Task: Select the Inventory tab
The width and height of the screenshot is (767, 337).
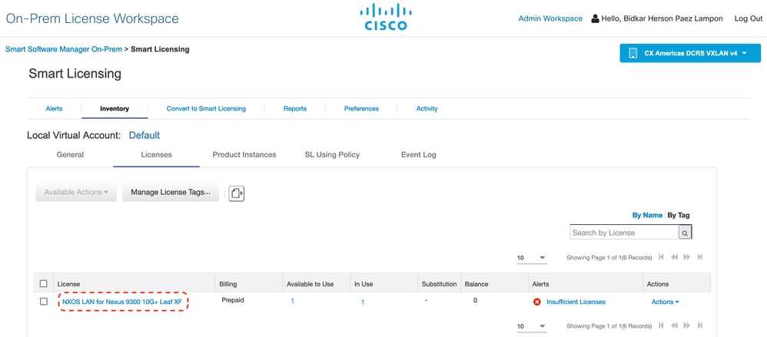Action: (115, 108)
